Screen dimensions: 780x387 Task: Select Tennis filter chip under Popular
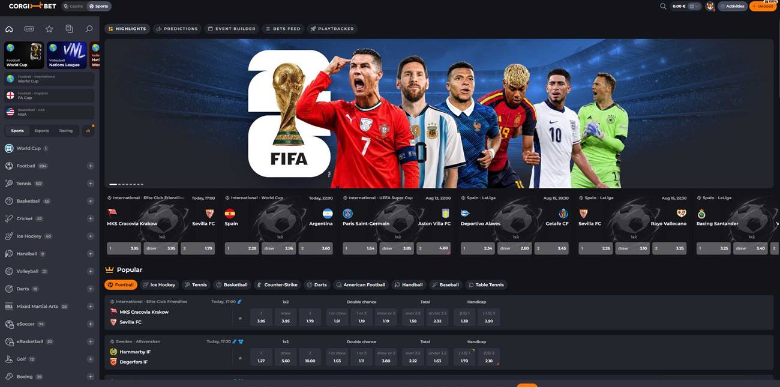[x=196, y=285]
